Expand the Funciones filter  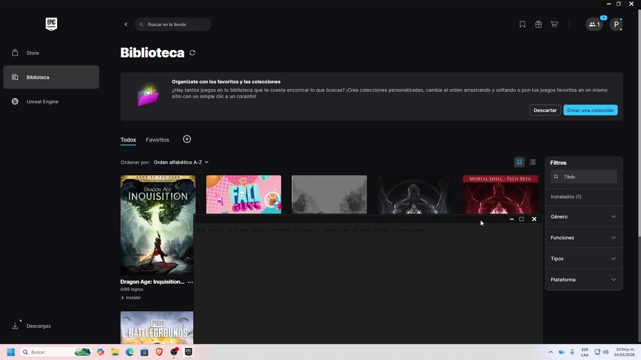[584, 237]
